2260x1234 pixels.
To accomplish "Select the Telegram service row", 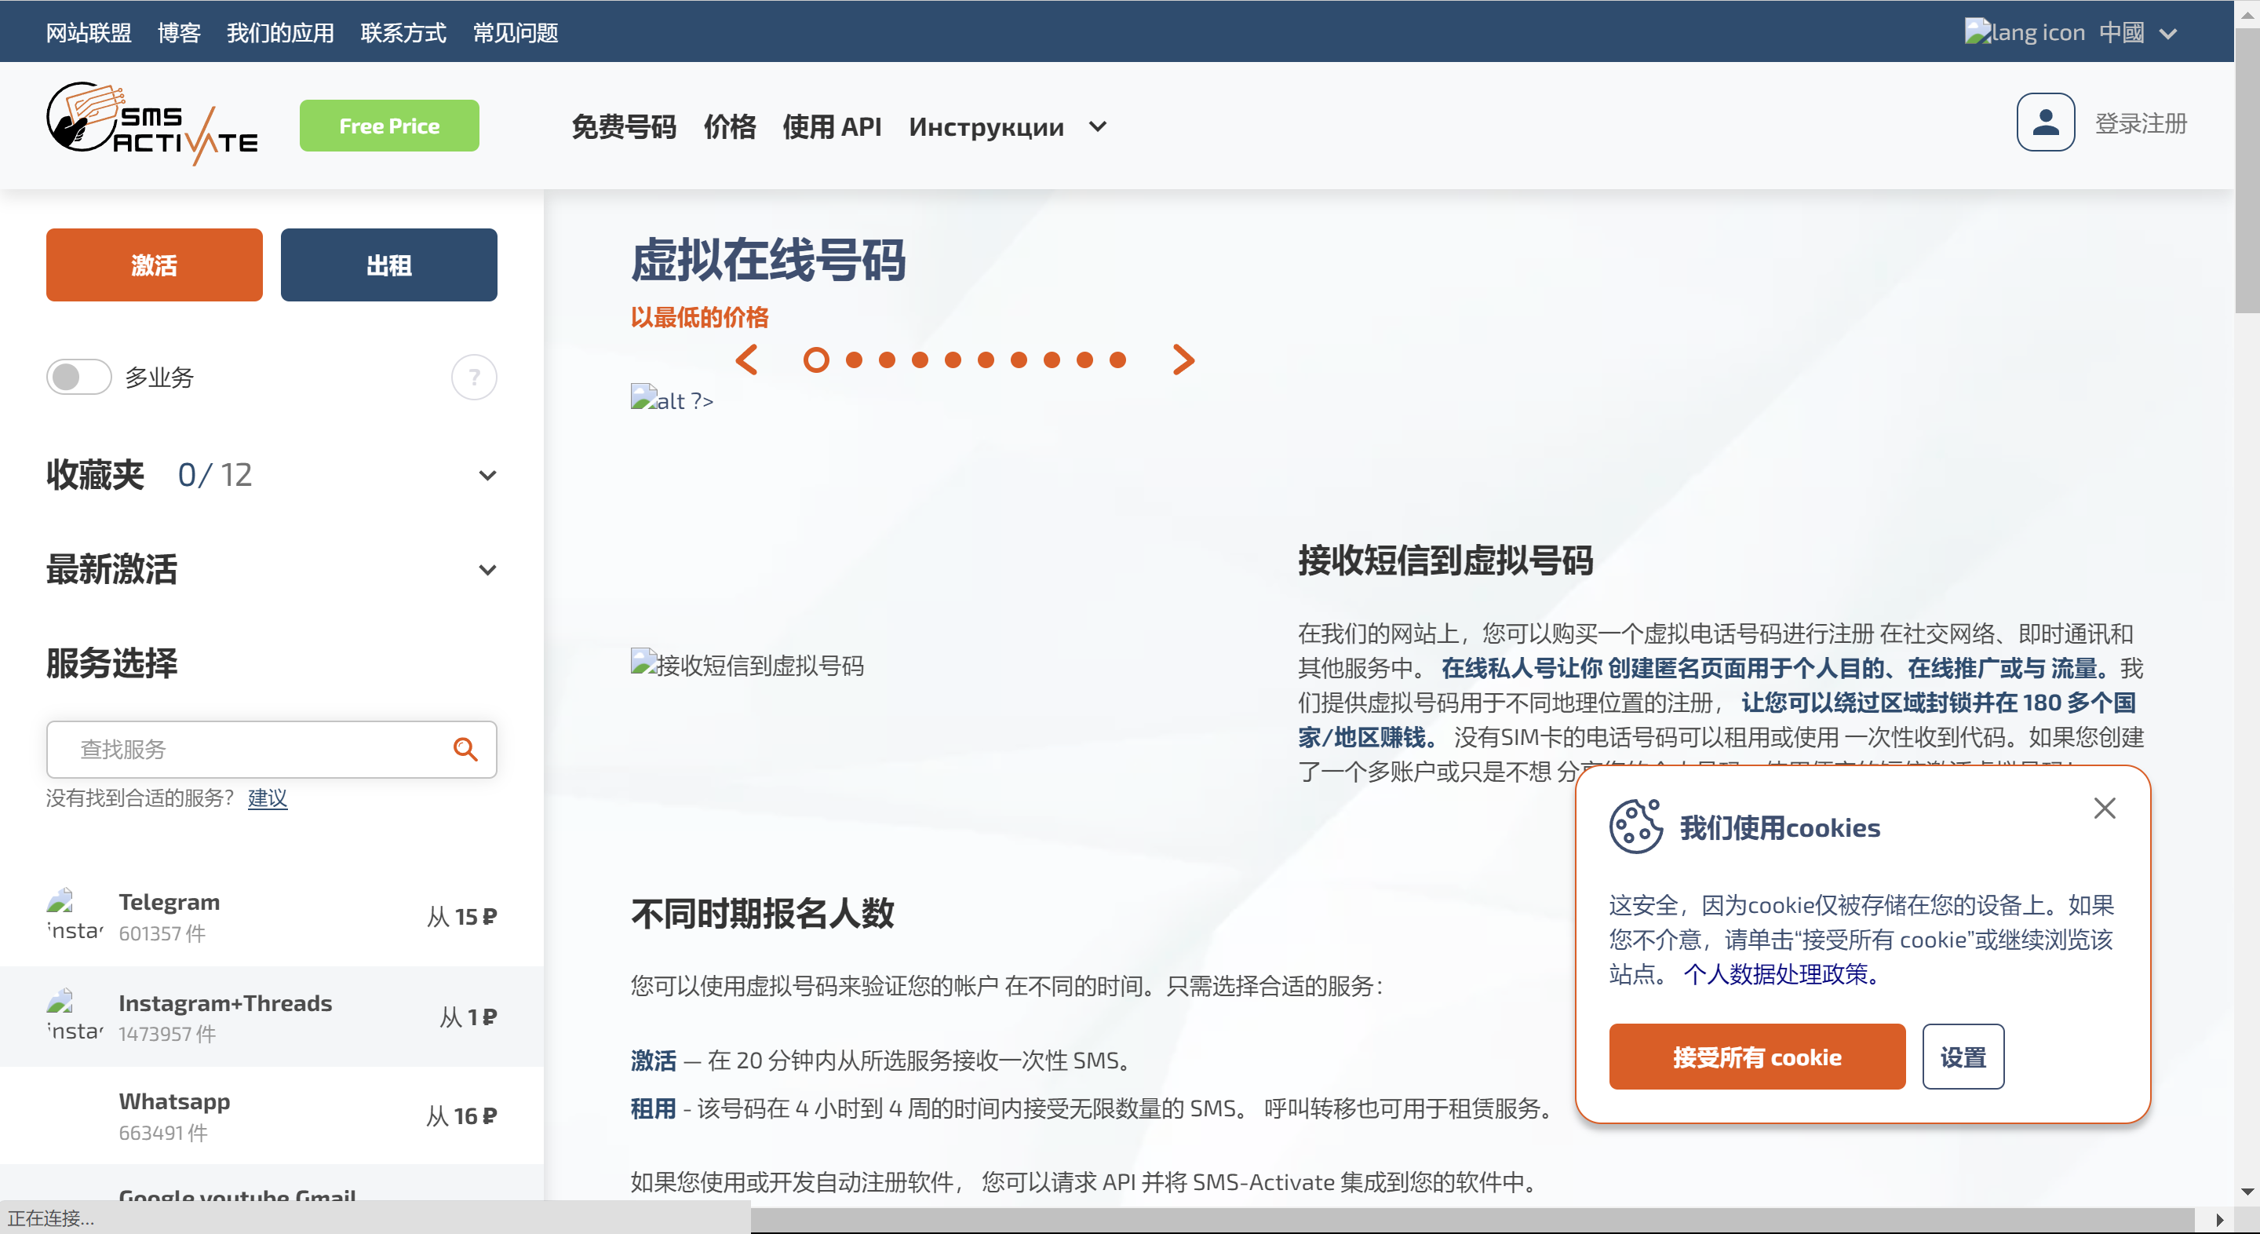I will click(271, 916).
